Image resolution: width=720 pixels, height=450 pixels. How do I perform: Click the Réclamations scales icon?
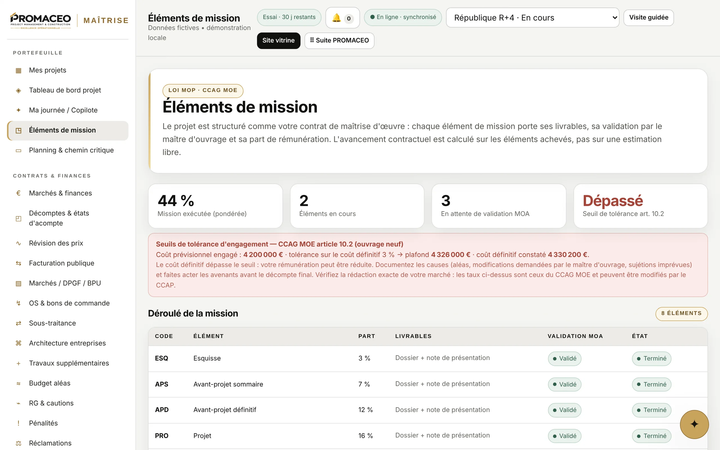coord(19,443)
